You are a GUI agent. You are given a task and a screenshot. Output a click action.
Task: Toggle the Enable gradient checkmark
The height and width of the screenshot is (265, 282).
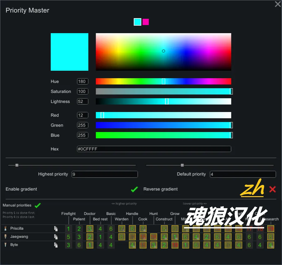pos(134,189)
